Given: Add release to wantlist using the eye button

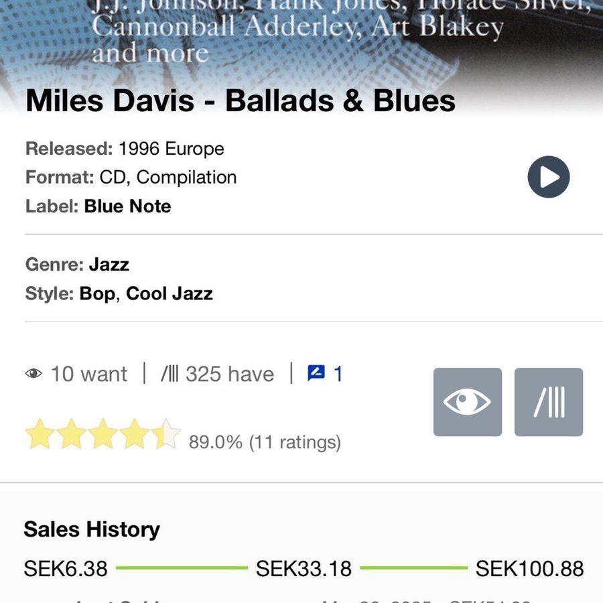Looking at the screenshot, I should click(x=467, y=402).
